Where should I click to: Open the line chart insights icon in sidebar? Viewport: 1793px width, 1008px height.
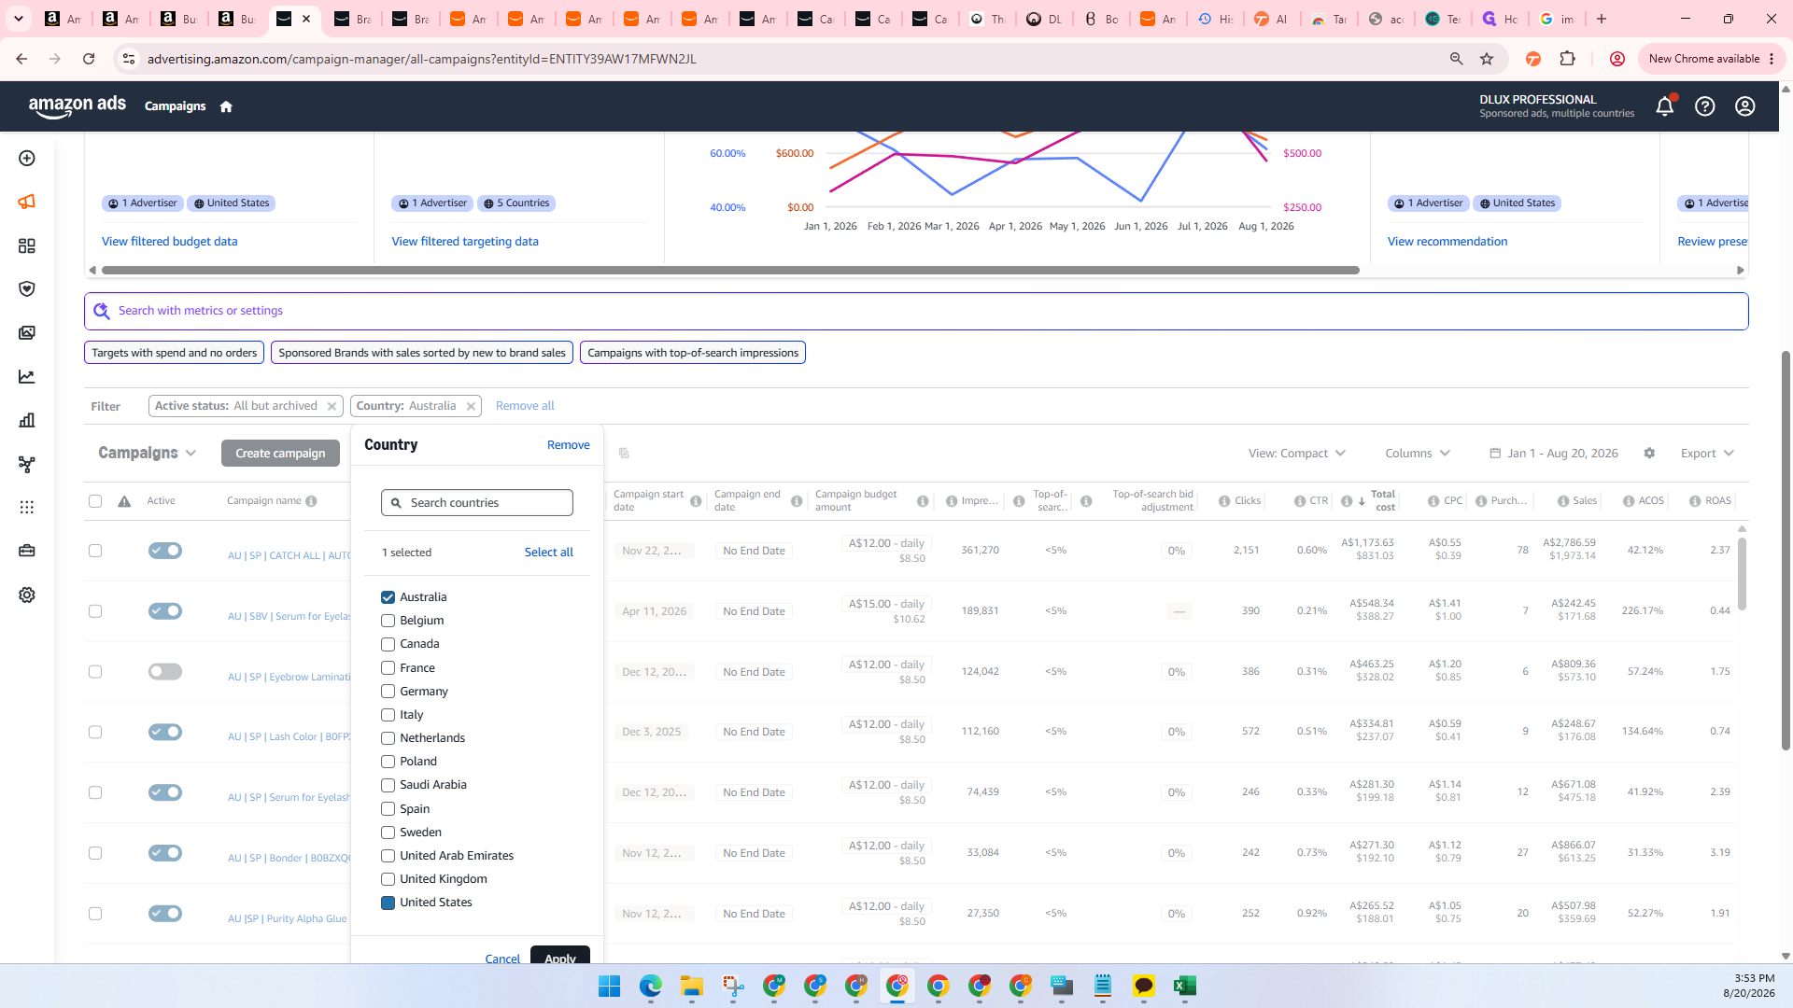(x=27, y=377)
